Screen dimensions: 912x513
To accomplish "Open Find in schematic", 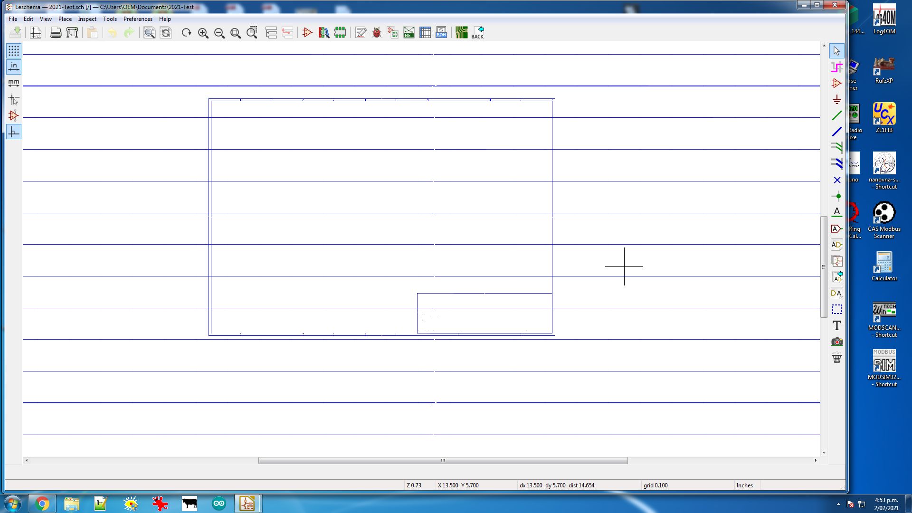I will pos(149,32).
